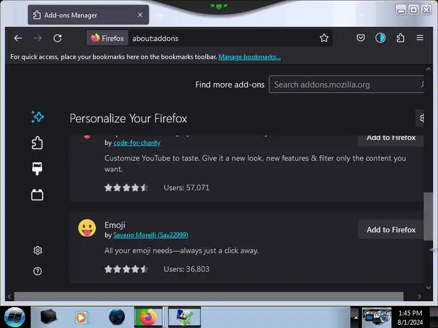This screenshot has height=328, width=438.
Task: Open a new tab with plus
Action: pyautogui.click(x=161, y=15)
